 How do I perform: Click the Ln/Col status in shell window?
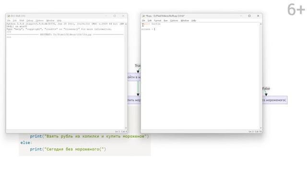pos(121,132)
